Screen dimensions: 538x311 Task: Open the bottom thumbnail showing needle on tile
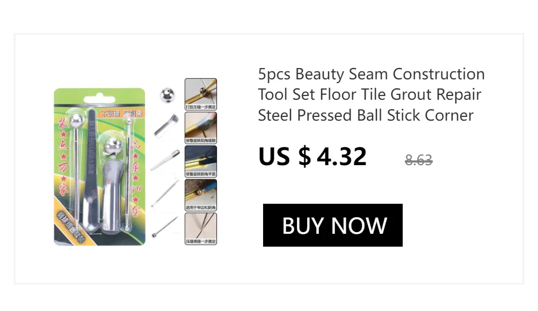pos(201,228)
